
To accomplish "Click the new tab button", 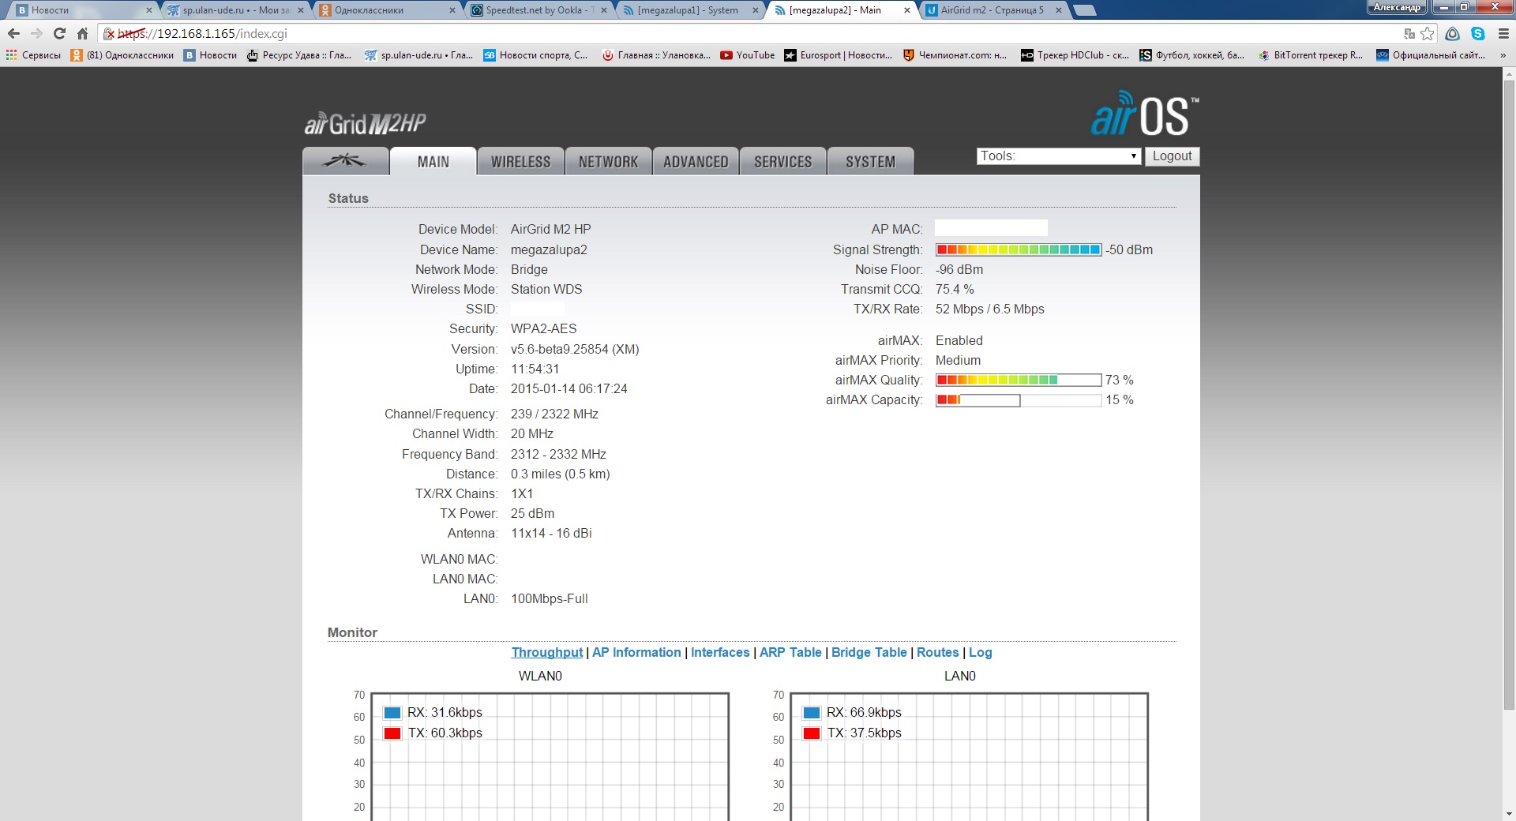I will [x=1086, y=10].
